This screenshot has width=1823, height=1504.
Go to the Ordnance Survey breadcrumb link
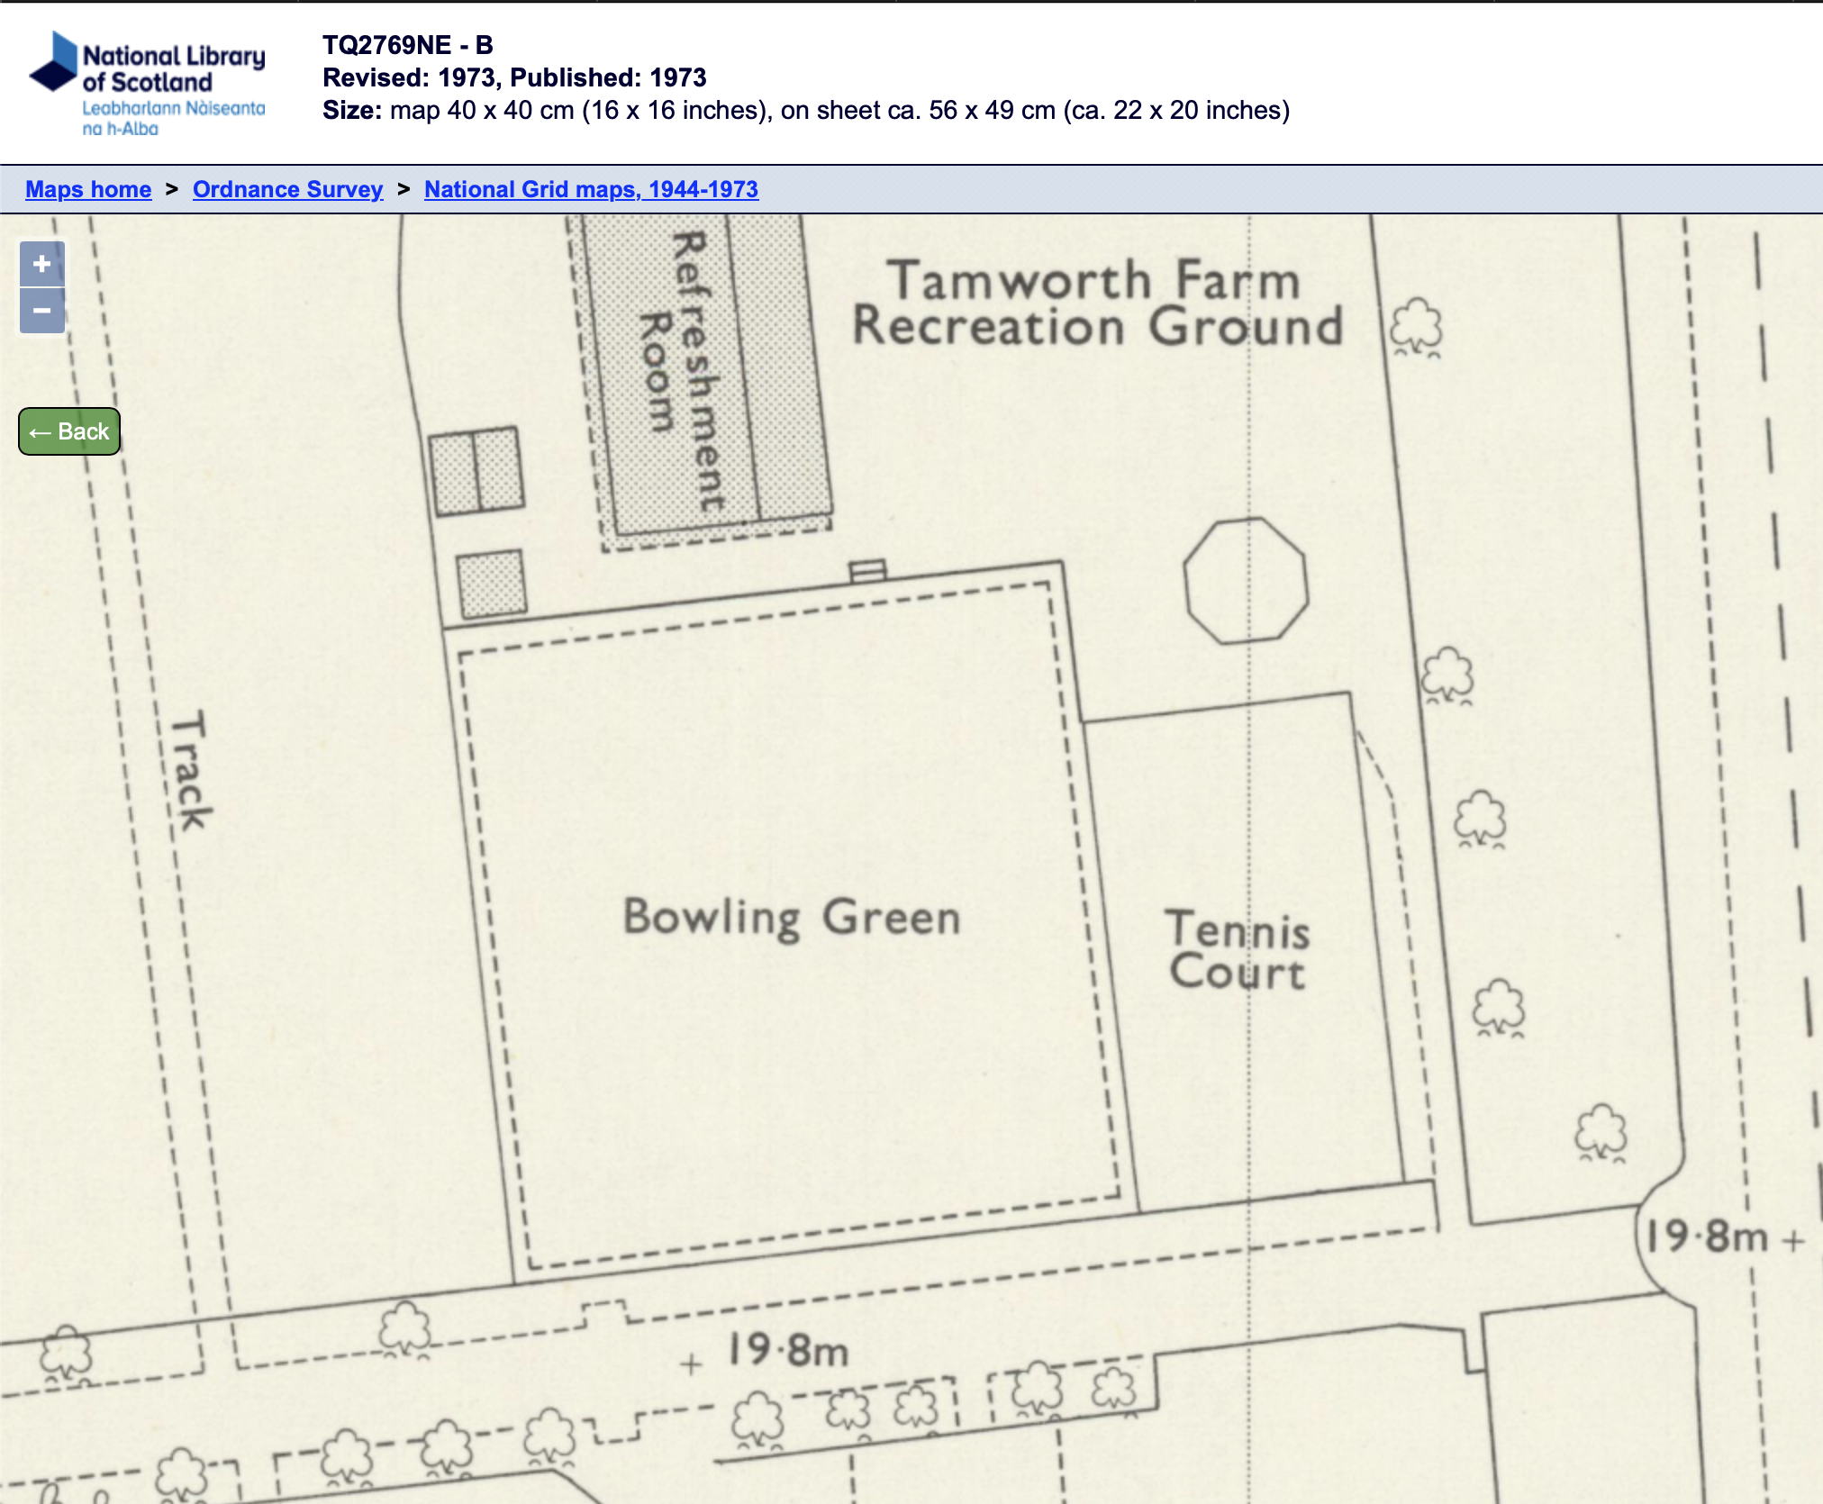tap(287, 189)
